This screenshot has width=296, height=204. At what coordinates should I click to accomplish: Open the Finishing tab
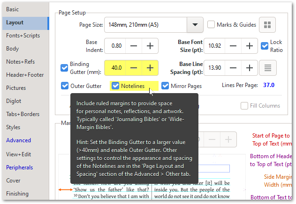25,194
